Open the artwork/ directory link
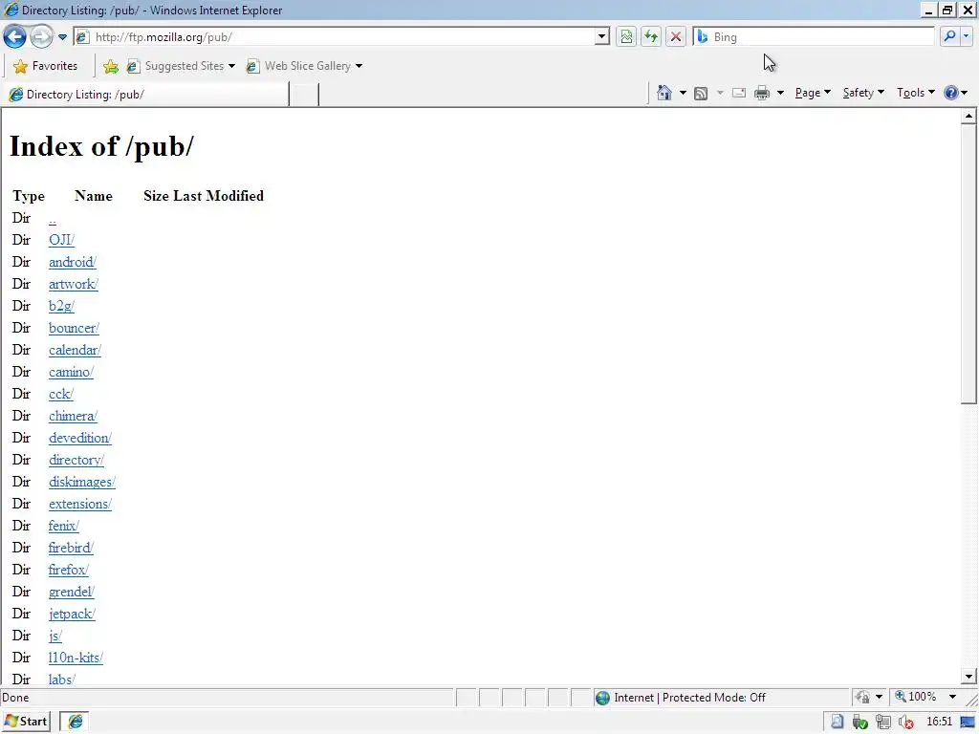Image resolution: width=979 pixels, height=734 pixels. point(74,283)
